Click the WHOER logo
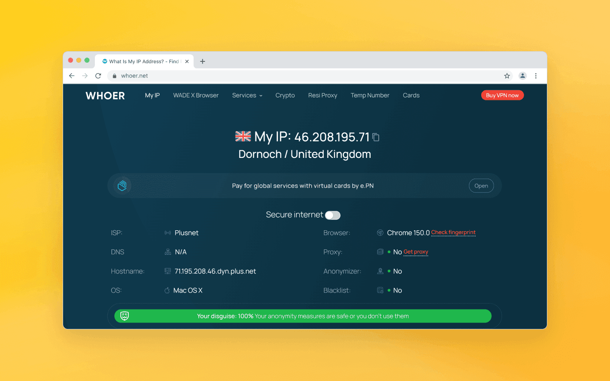610x381 pixels. (x=105, y=96)
